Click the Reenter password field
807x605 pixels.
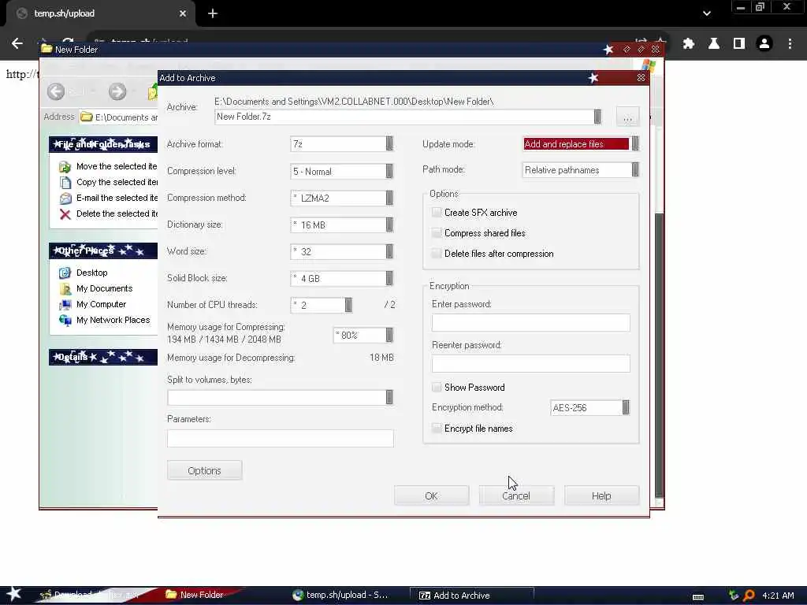coord(530,363)
